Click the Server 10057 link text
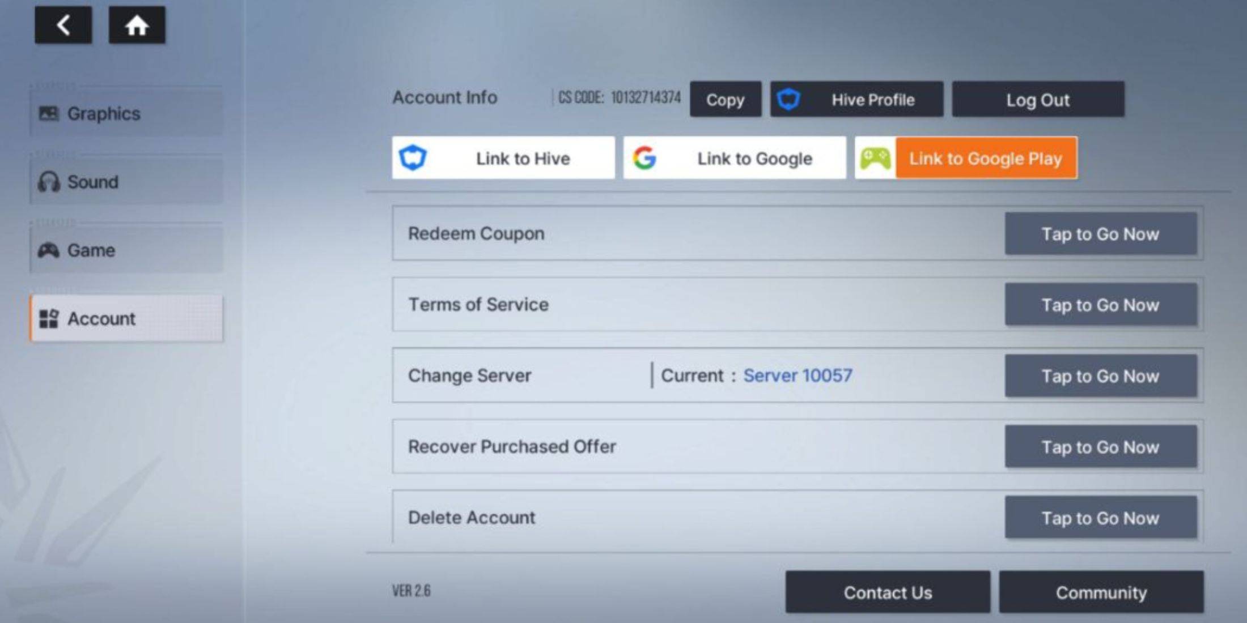The image size is (1247, 623). tap(798, 375)
